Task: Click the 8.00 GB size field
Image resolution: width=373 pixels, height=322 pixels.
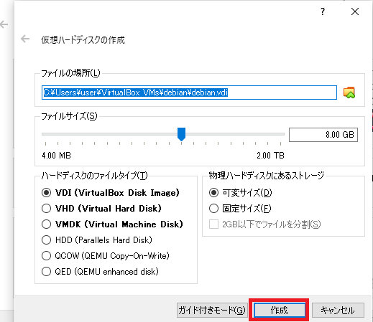Action: (323, 135)
